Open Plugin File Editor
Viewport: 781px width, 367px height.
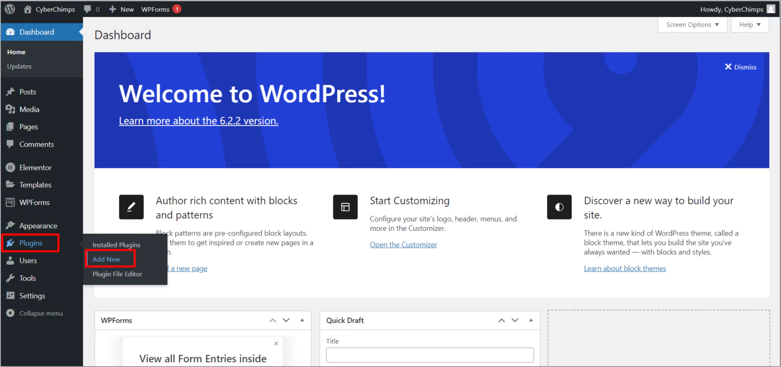click(117, 274)
